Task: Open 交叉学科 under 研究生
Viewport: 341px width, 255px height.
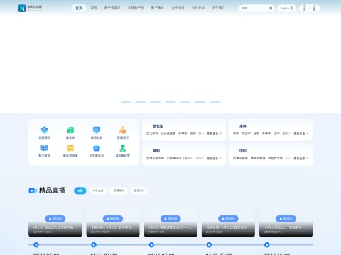Action: (152, 133)
